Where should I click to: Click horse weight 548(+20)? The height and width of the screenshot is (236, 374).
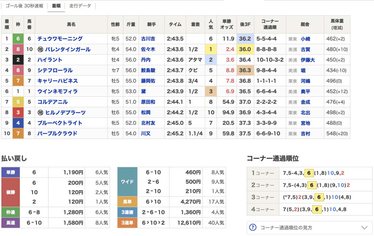point(337,133)
